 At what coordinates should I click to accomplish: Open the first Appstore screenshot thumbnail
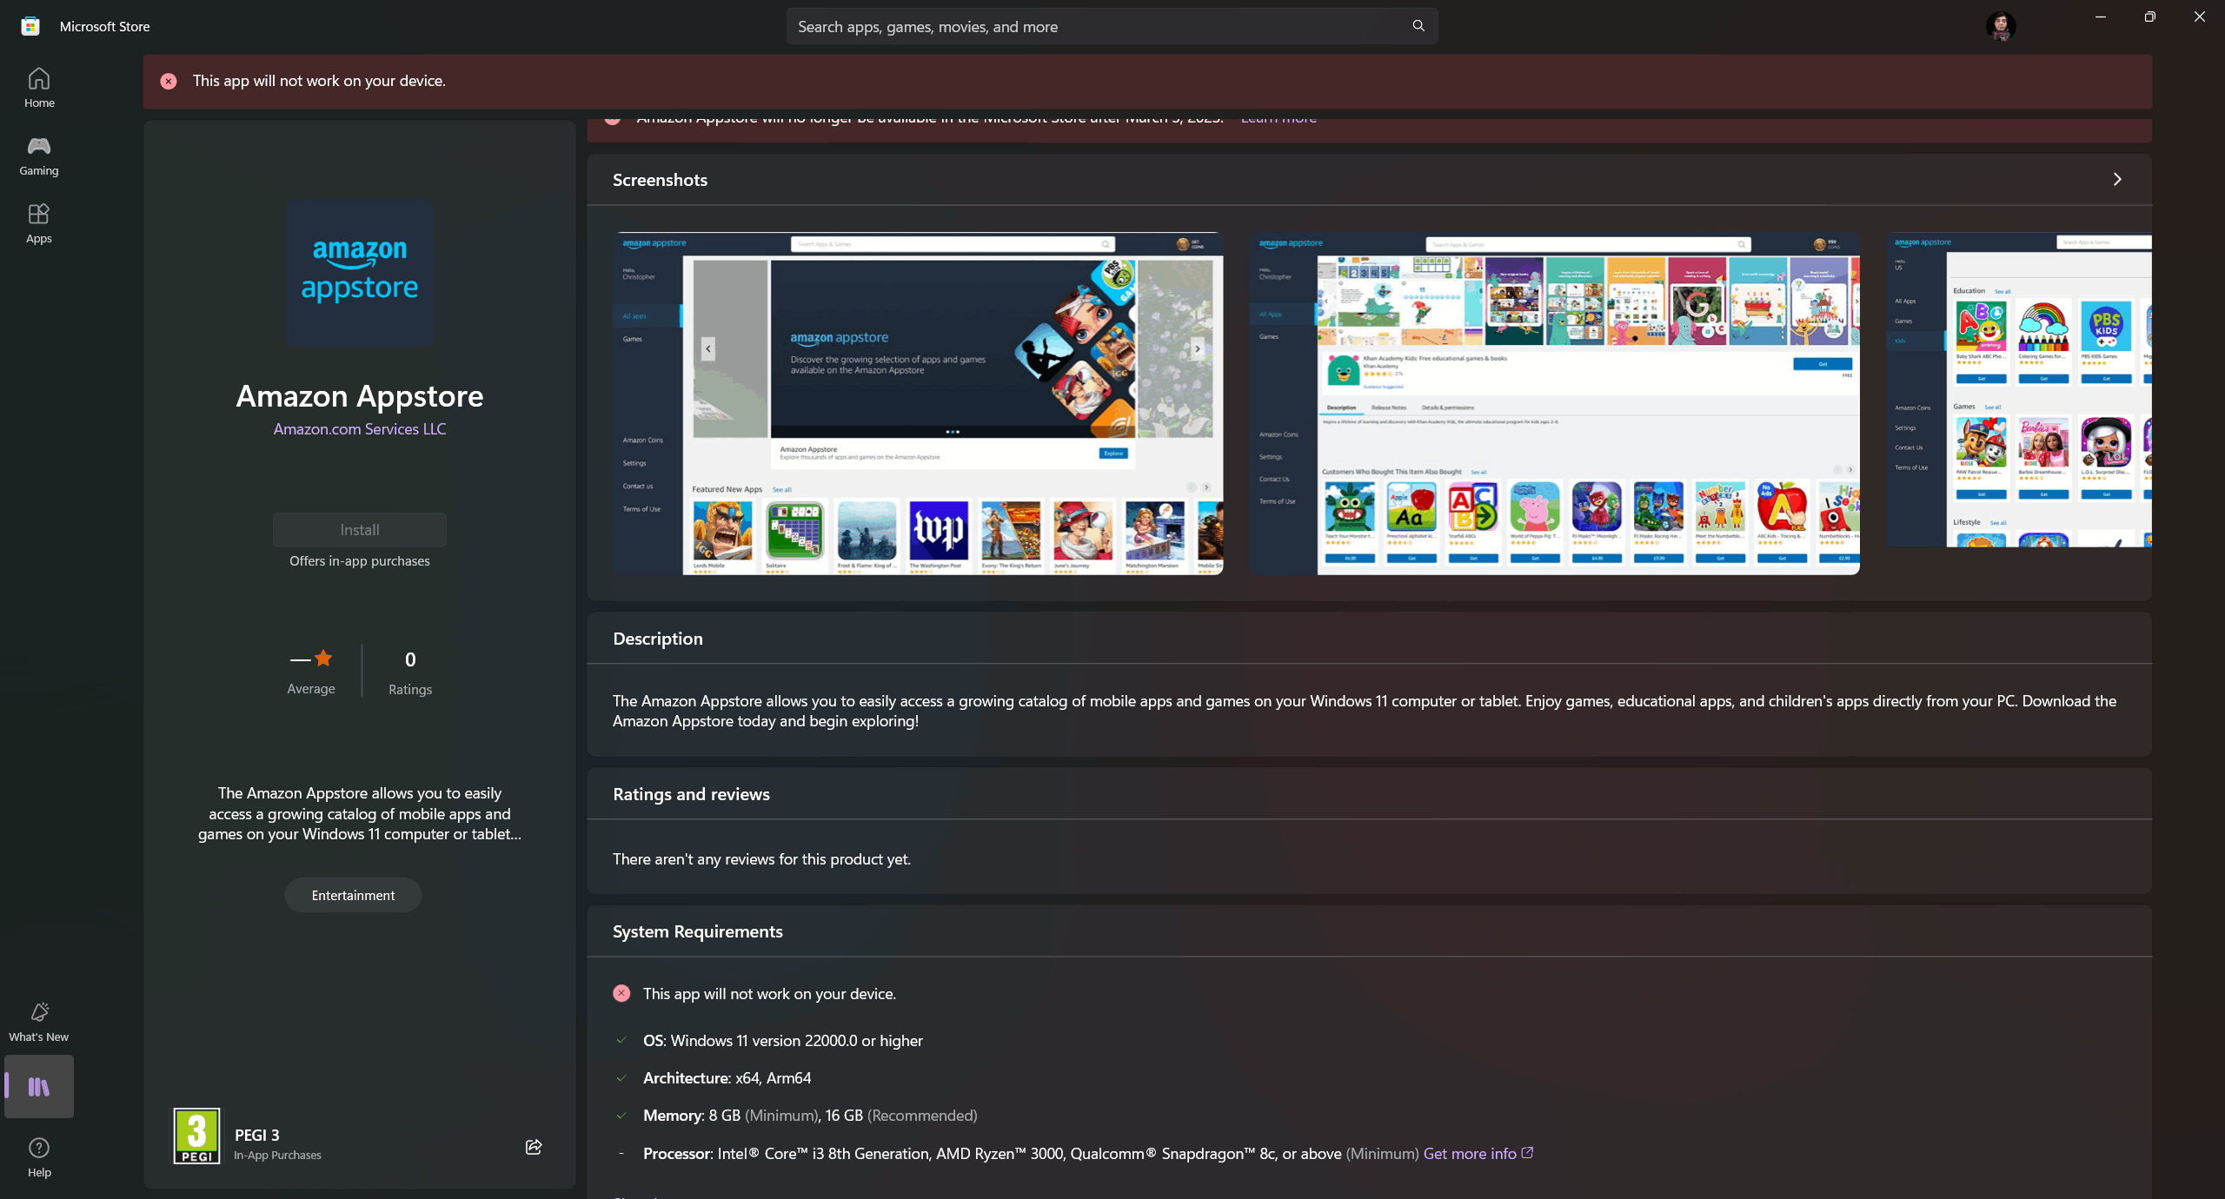pos(918,403)
